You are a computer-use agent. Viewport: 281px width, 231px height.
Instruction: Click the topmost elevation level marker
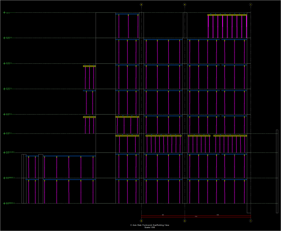click(x=4, y=12)
